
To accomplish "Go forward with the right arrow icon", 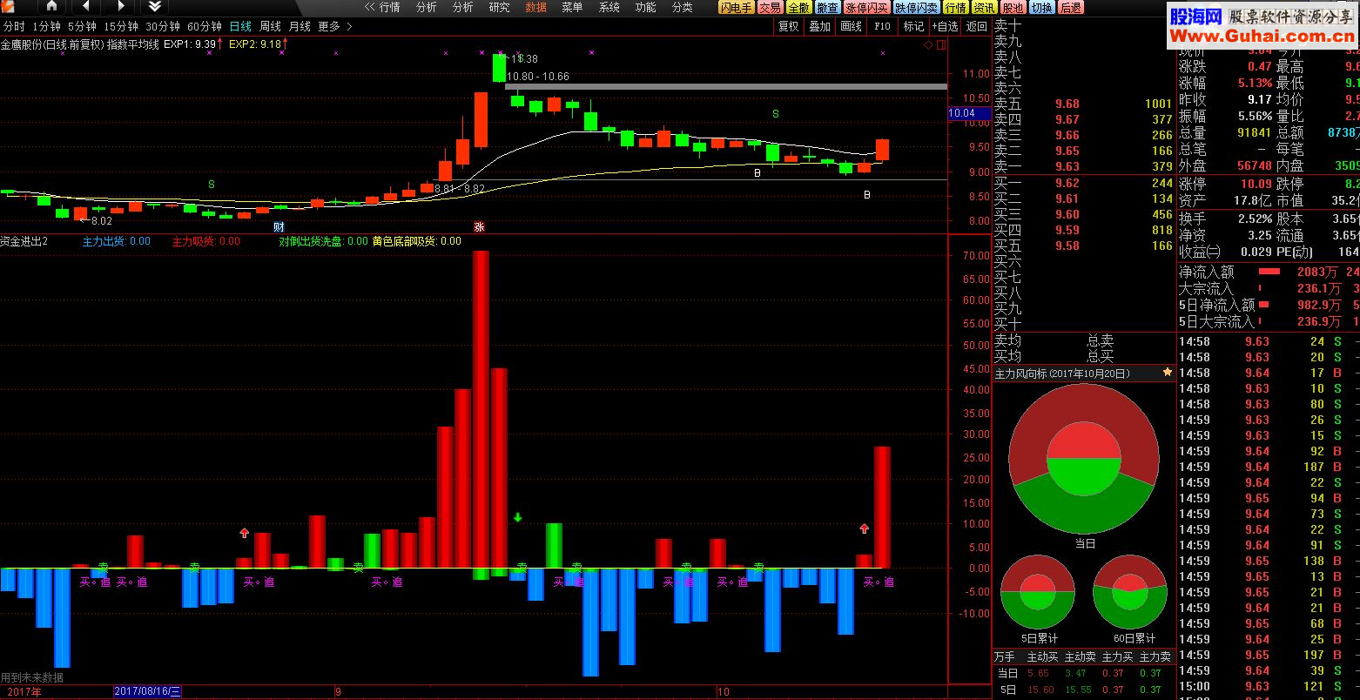I will point(121,7).
